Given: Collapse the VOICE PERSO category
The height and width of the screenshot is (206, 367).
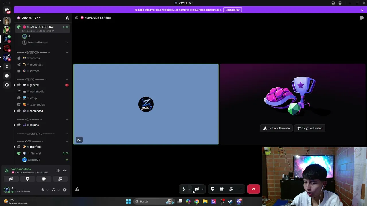Looking at the screenshot, I should click(36, 134).
